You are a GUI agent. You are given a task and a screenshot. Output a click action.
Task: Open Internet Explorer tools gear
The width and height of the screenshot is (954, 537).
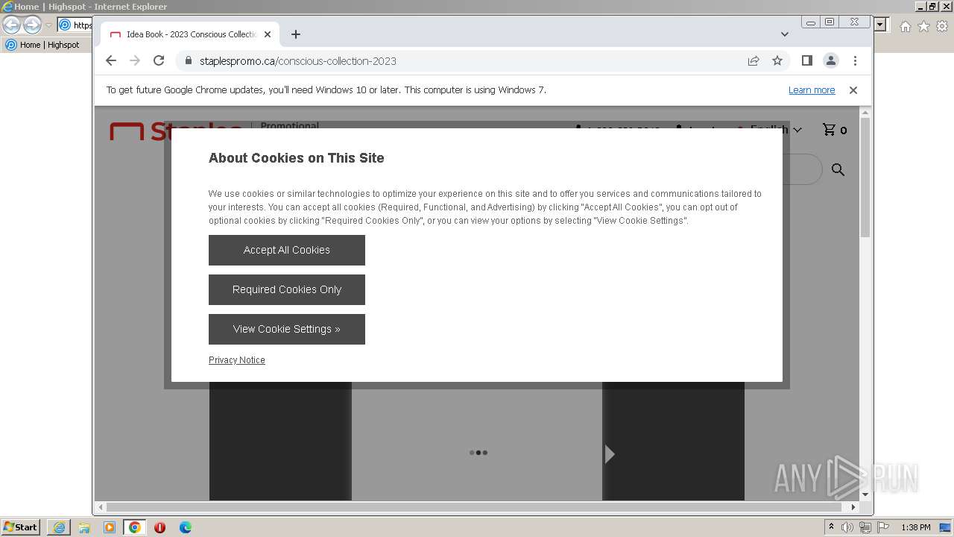942,26
